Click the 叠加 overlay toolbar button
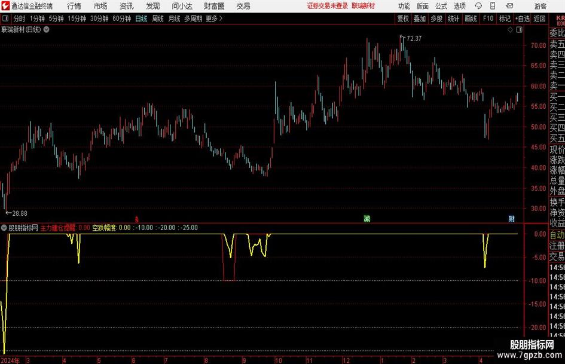Screen dimensions: 565x364 click(x=420, y=19)
